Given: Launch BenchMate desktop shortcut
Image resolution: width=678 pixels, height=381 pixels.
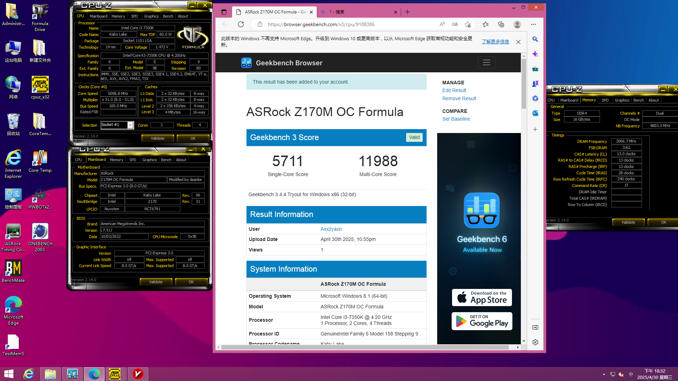Looking at the screenshot, I should pos(13,271).
